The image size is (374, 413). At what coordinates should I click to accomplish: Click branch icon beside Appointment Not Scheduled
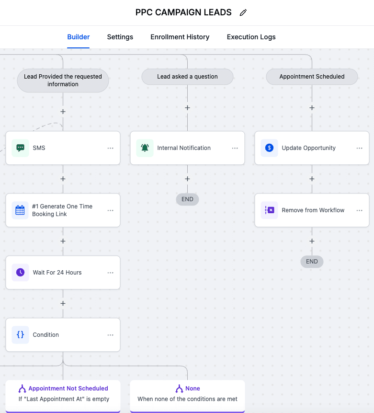tap(22, 389)
